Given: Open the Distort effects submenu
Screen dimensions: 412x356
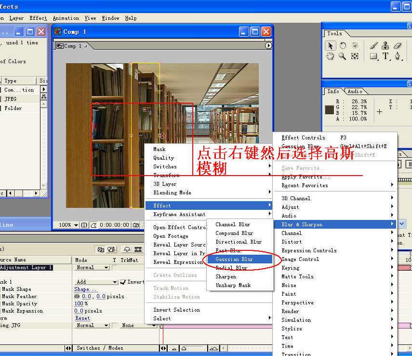Looking at the screenshot, I should tap(335, 242).
